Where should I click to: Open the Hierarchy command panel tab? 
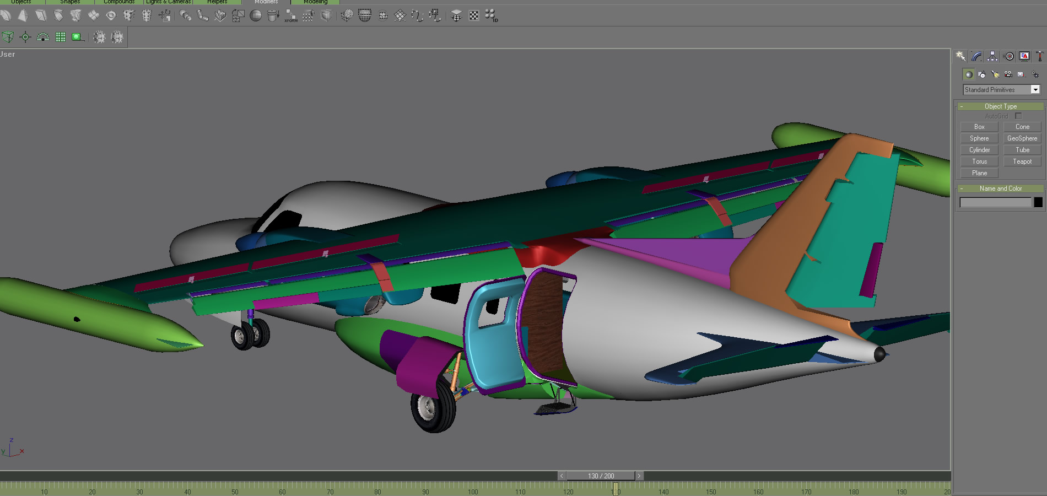[992, 56]
